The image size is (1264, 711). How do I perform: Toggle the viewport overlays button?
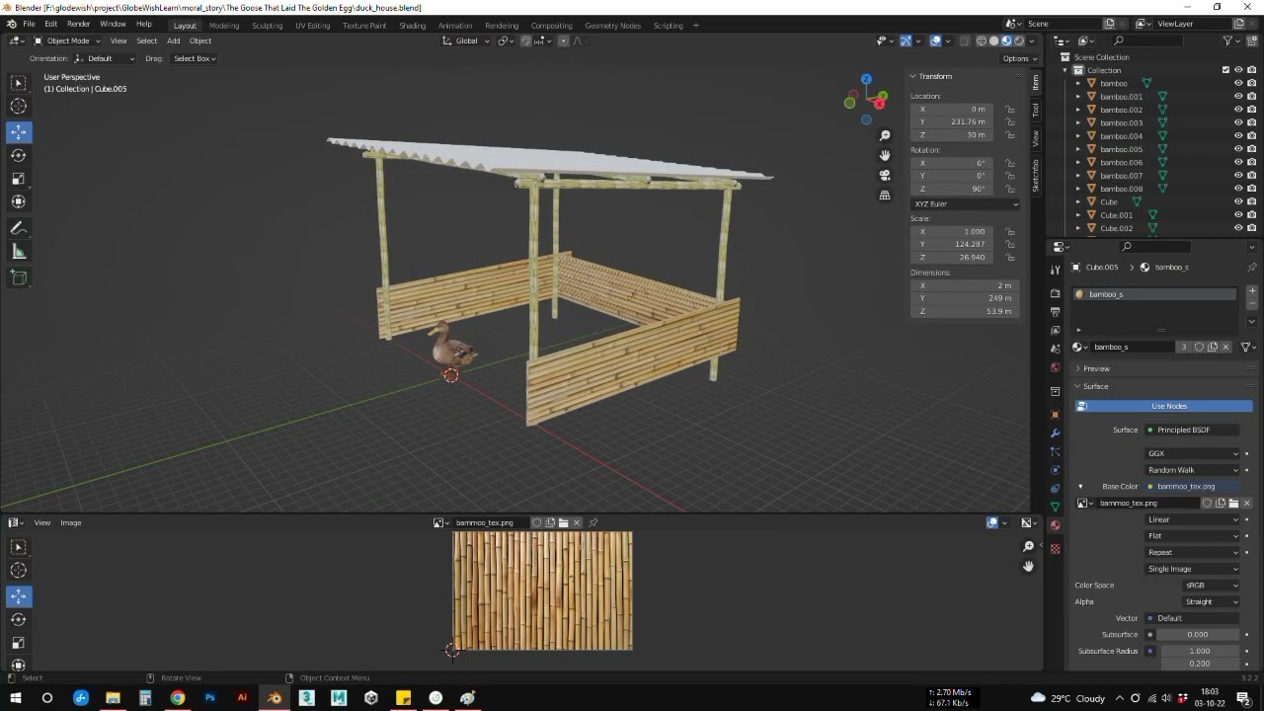[x=936, y=40]
